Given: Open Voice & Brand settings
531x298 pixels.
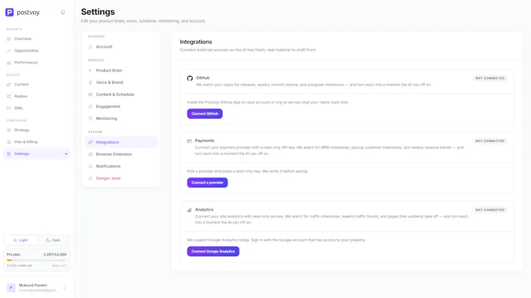Looking at the screenshot, I should tap(121, 82).
